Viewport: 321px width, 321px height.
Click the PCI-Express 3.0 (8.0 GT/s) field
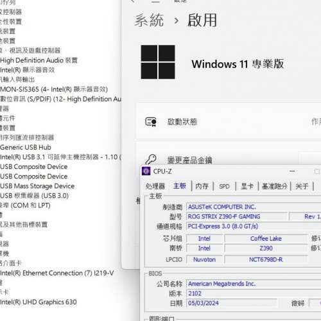point(254,226)
